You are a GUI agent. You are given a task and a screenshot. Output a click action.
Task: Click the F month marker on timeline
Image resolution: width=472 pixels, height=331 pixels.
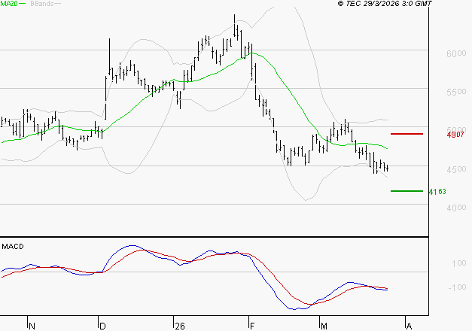[252, 326]
